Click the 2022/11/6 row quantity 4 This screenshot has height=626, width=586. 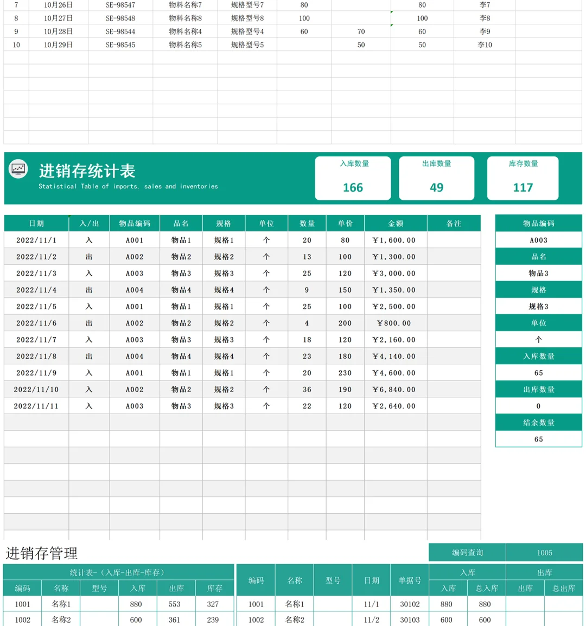(307, 323)
